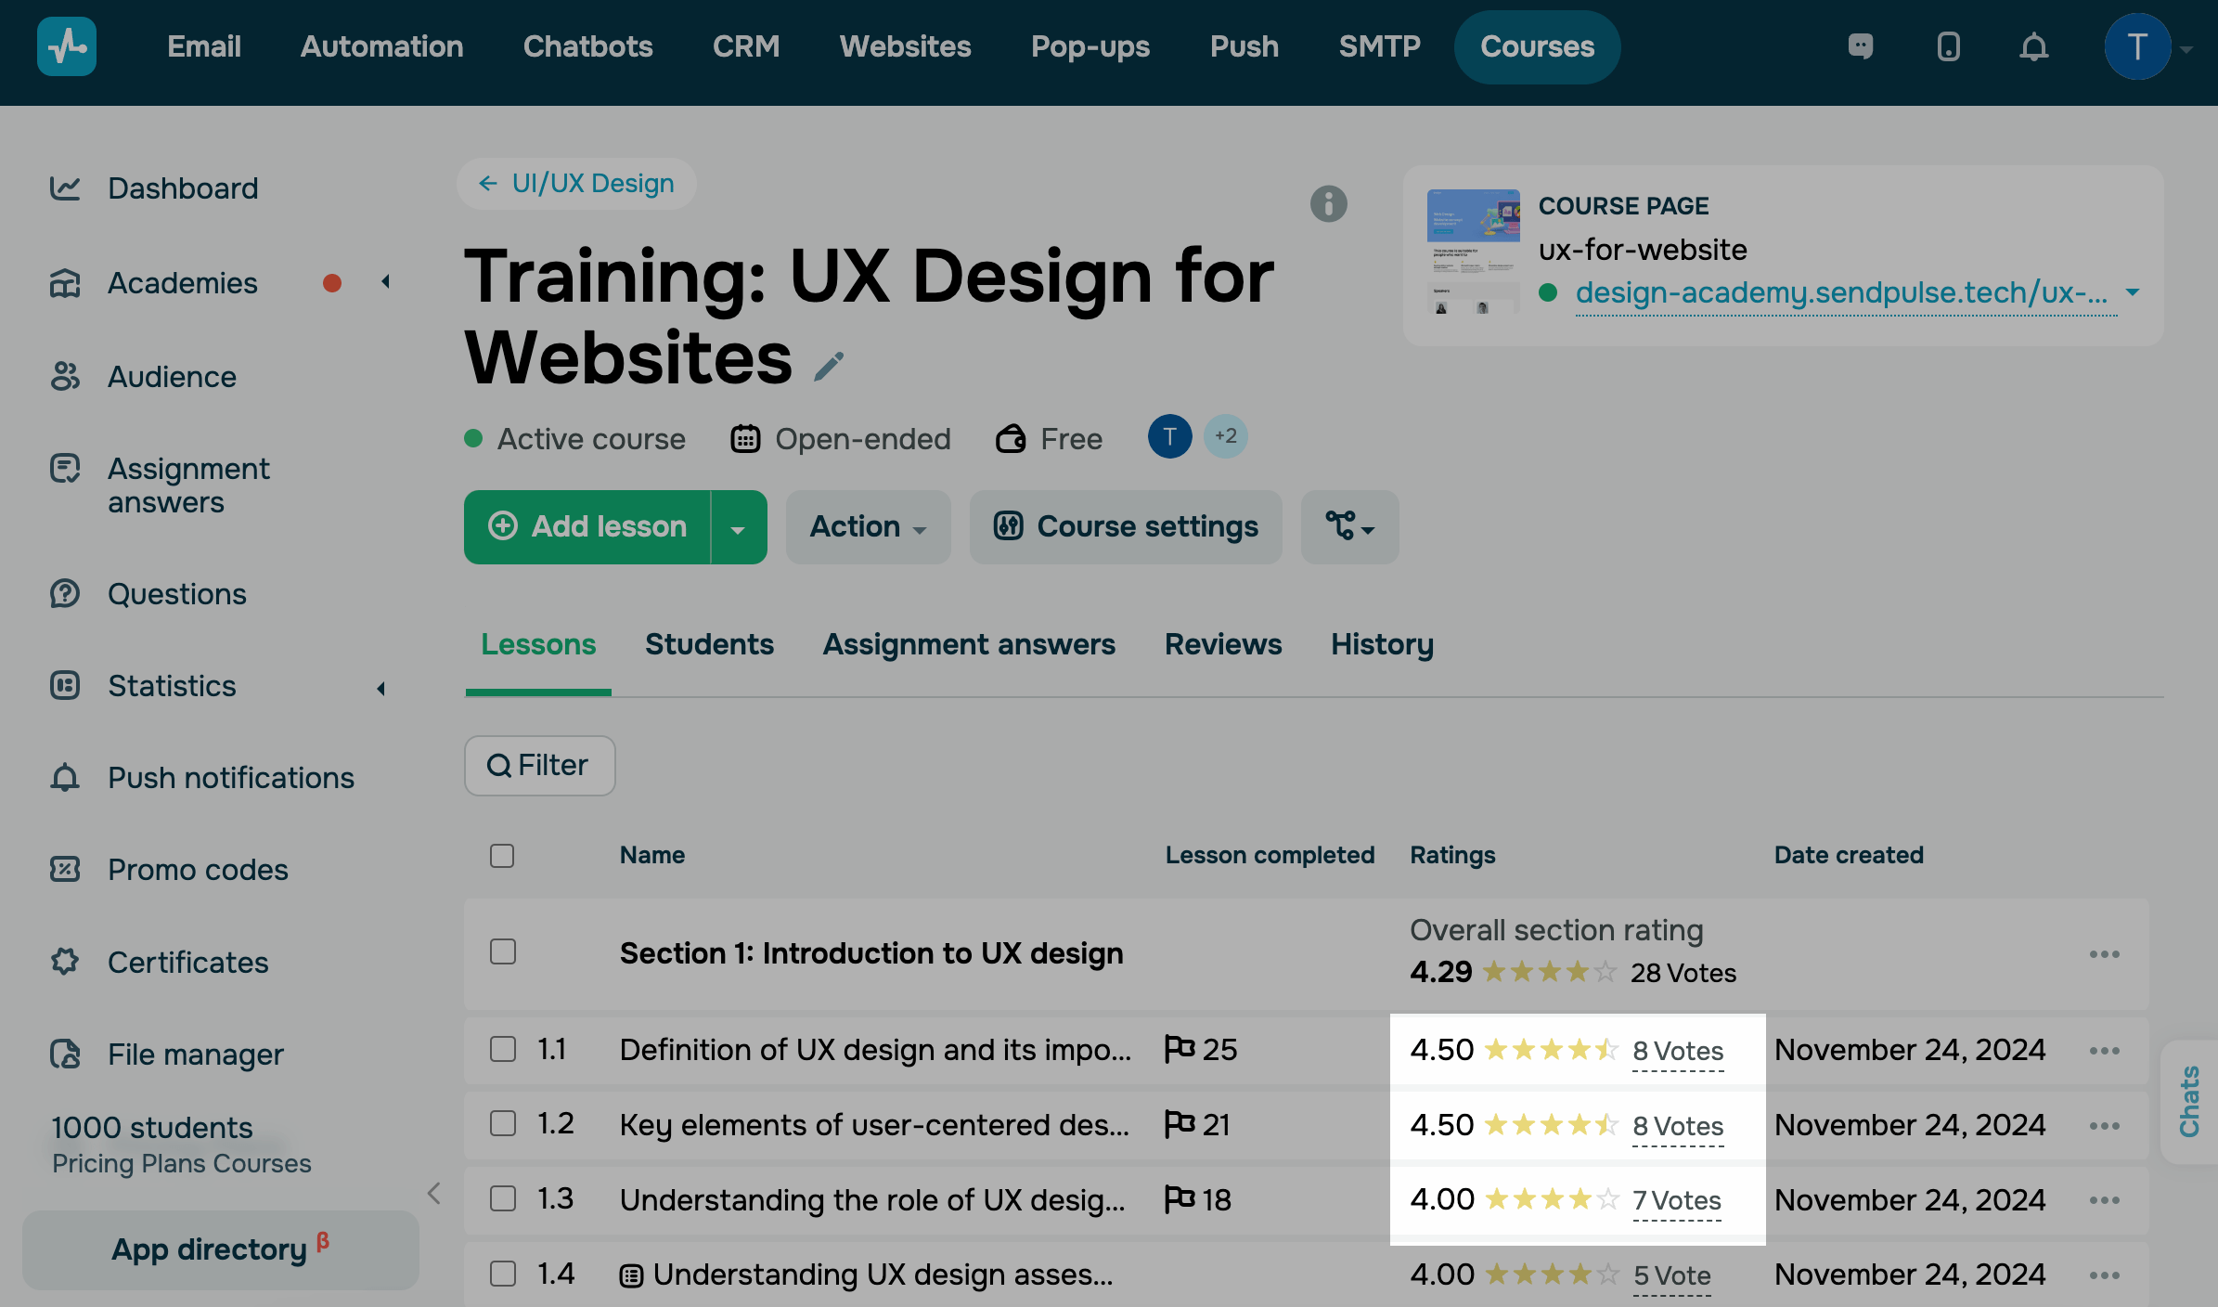Viewport: 2218px width, 1307px height.
Task: Open File manager in the sidebar
Action: (x=195, y=1054)
